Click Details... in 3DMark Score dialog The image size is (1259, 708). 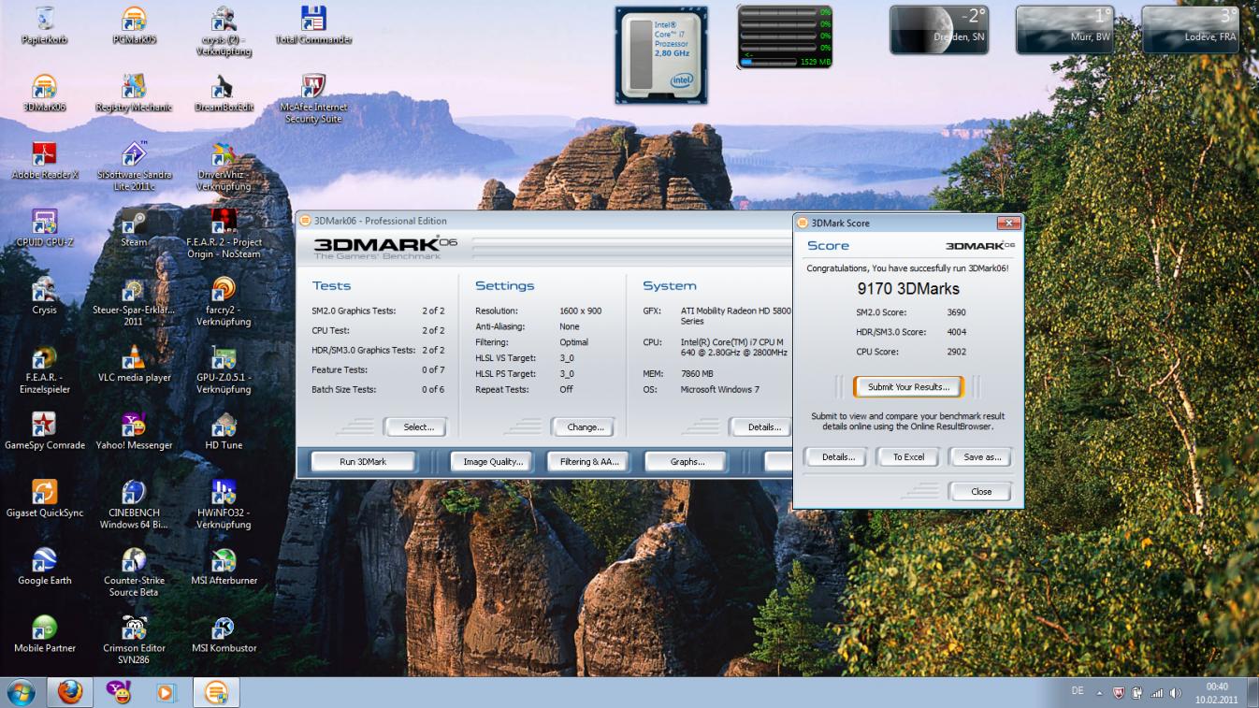(x=838, y=457)
